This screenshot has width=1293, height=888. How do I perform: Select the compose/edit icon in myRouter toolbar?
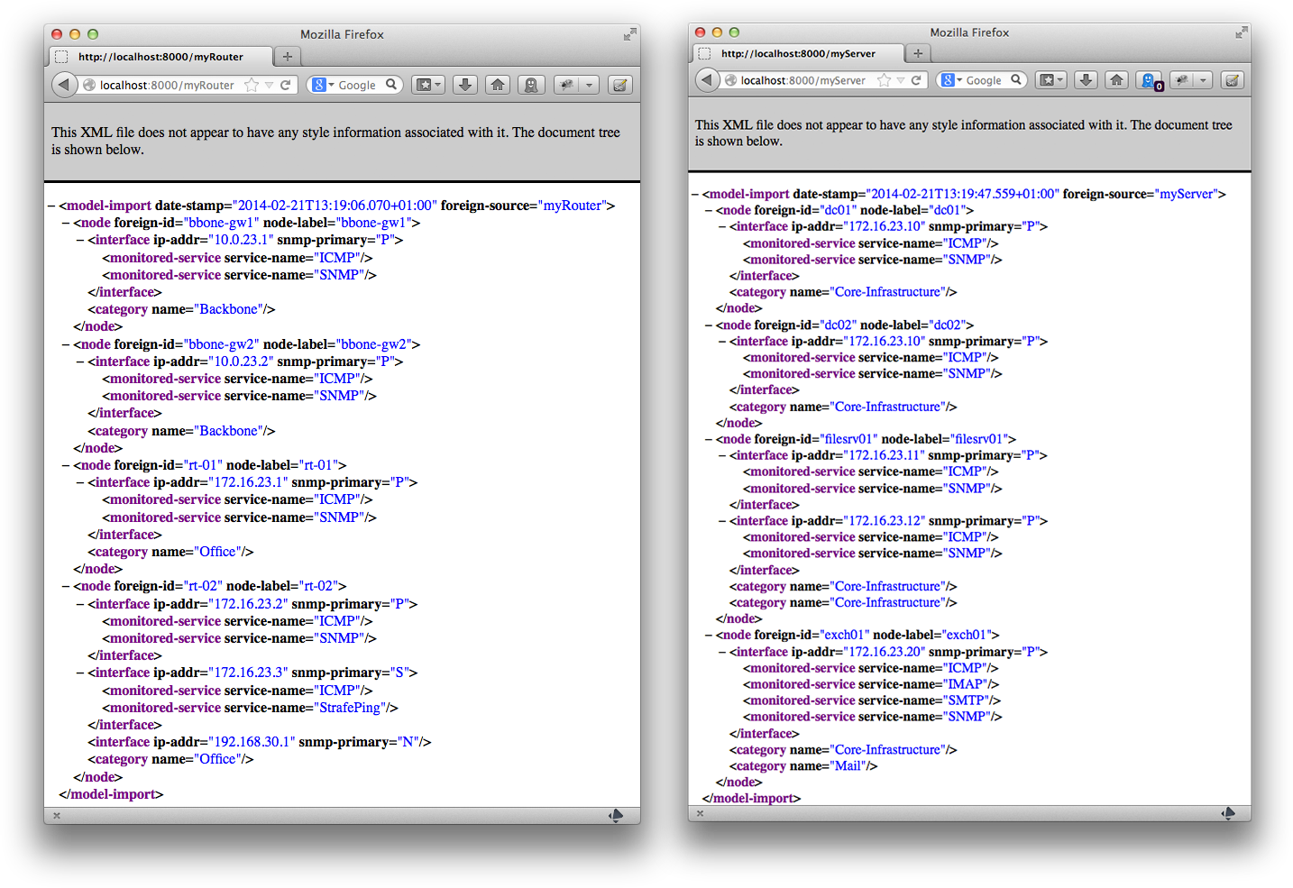(x=619, y=84)
